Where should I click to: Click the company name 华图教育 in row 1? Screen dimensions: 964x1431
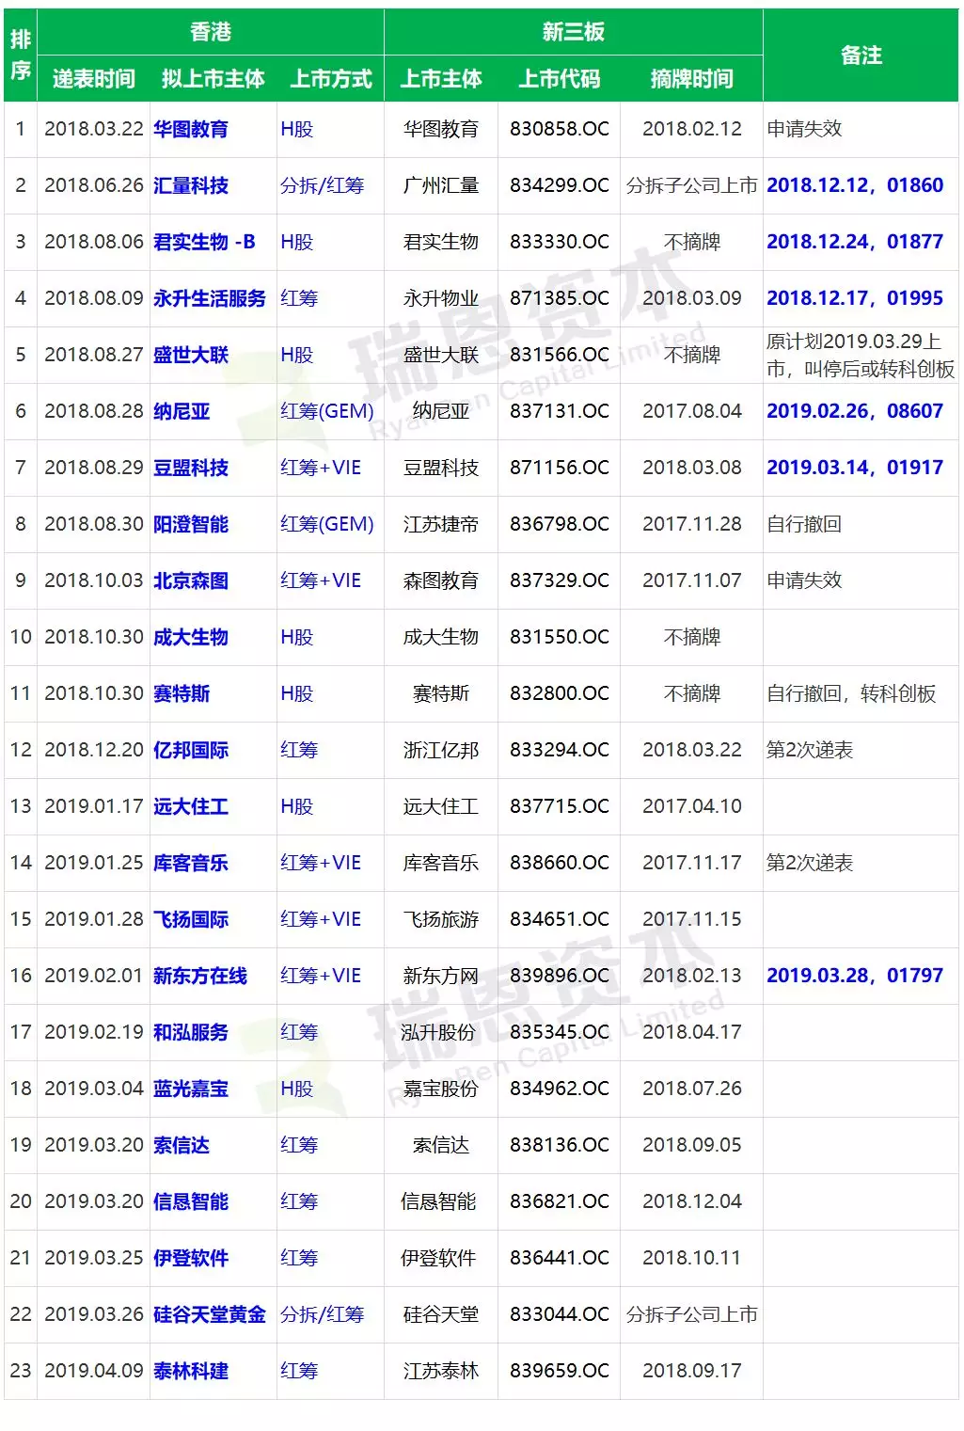coord(191,129)
